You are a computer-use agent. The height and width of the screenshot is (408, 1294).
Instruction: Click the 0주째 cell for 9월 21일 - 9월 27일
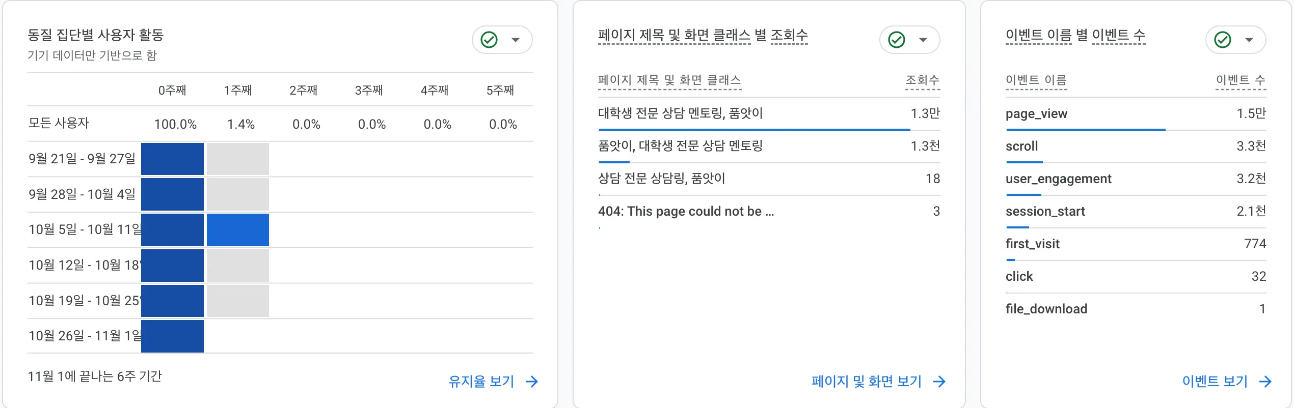tap(172, 159)
